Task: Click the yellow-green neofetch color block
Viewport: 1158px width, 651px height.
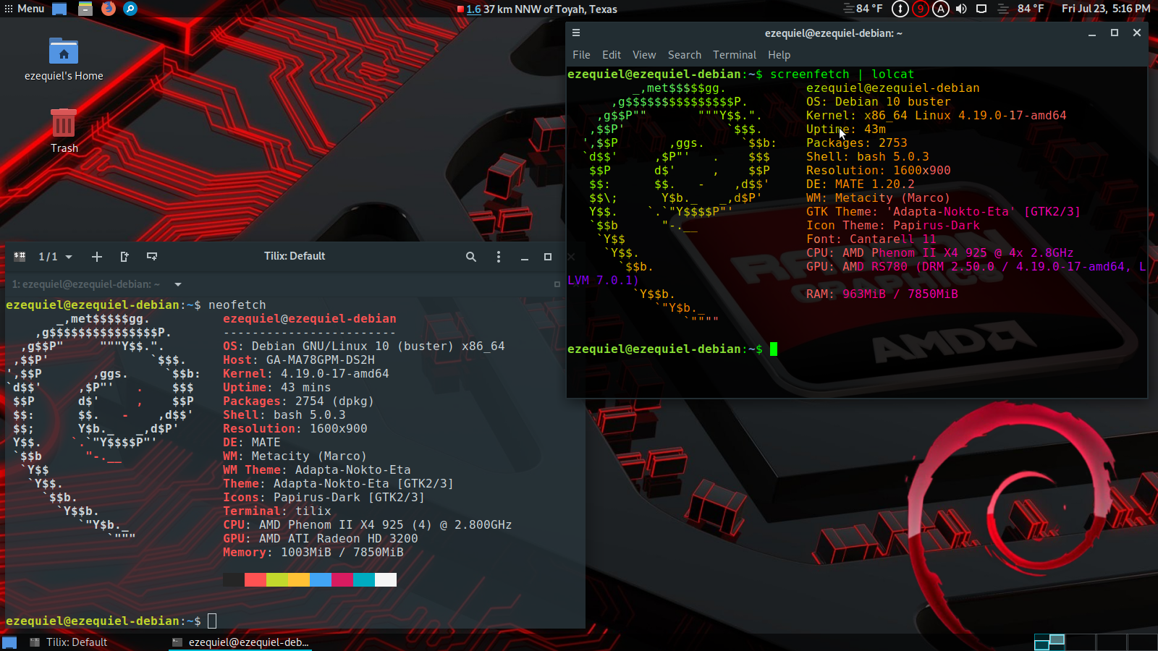Action: [277, 579]
